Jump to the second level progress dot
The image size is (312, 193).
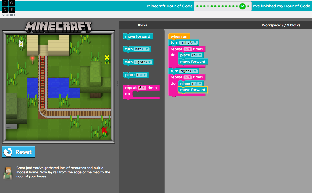pos(201,6)
